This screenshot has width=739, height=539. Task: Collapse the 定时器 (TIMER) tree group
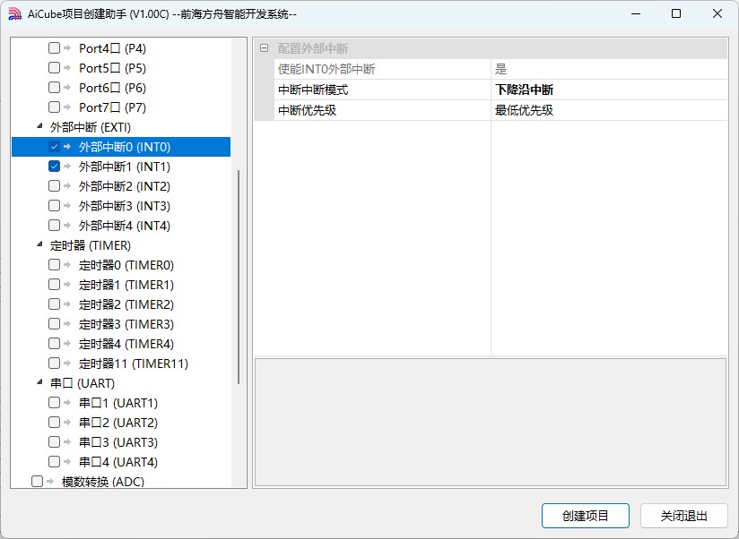[x=39, y=244]
